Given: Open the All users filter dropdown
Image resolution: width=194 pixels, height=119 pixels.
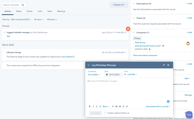Looking at the screenshot, I should coord(39,20).
